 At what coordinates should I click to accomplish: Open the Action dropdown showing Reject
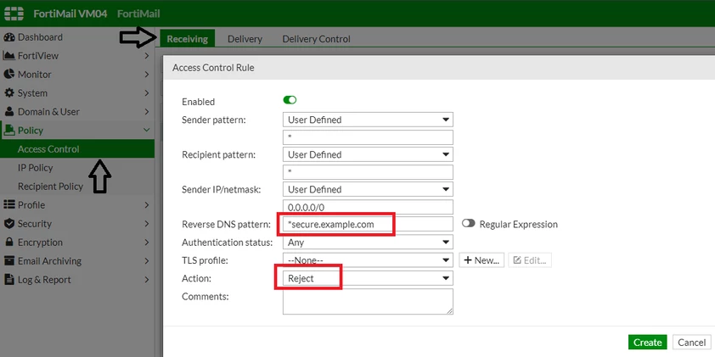point(368,278)
